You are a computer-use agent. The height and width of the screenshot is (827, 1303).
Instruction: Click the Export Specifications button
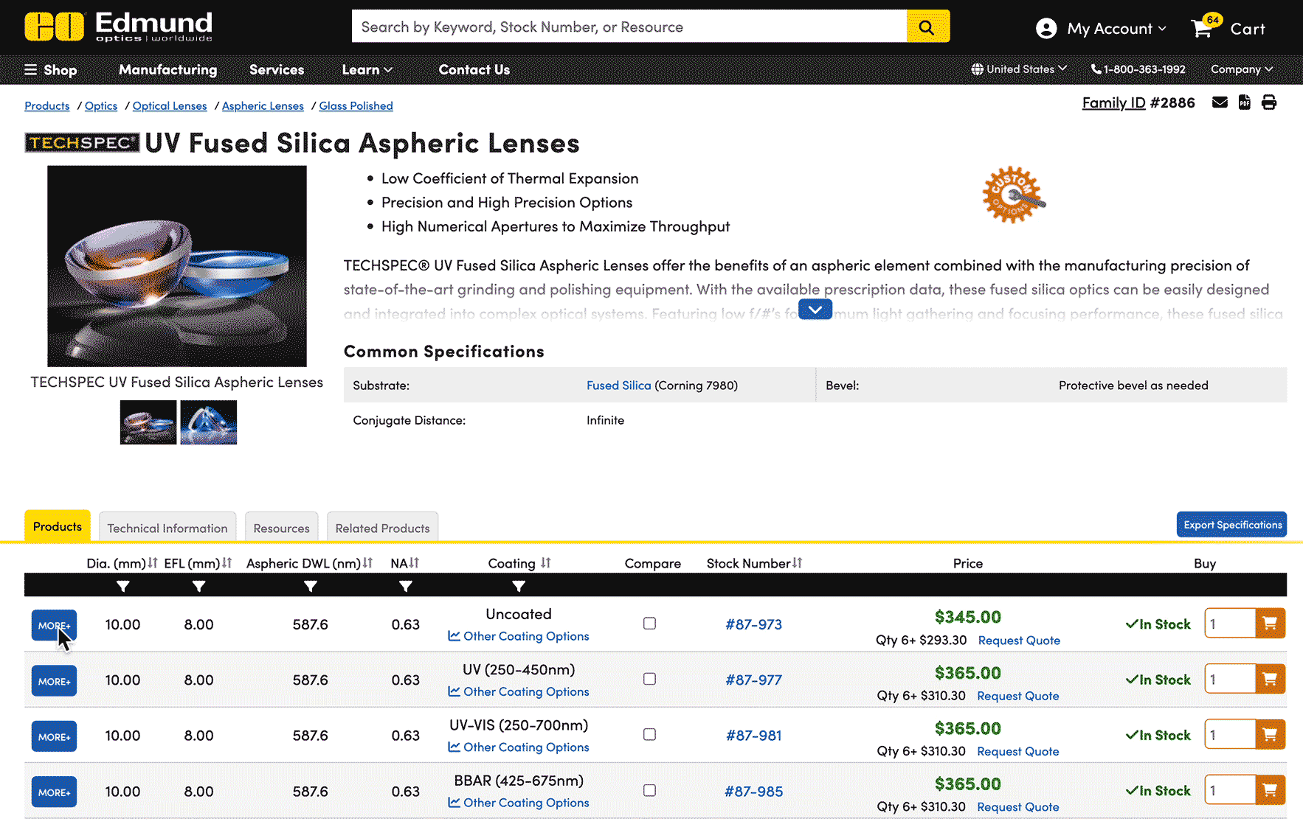[x=1231, y=525]
